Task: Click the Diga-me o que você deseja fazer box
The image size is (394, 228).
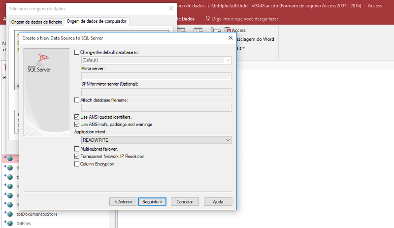Action: [245, 19]
